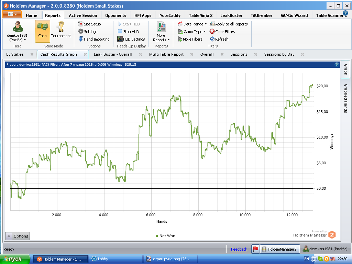
Task: Click the HoldemManager2 database button
Action: tap(280, 249)
